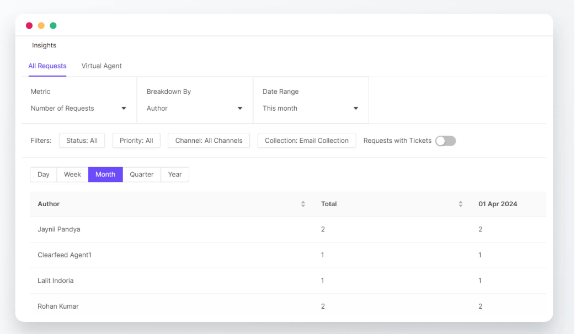Open the Metric dropdown showing Number of Requests
576x334 pixels.
[x=78, y=108]
